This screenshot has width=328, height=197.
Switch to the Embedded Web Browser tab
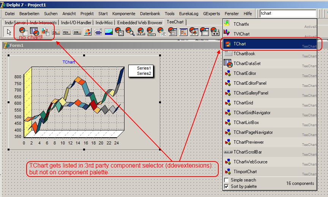point(140,22)
